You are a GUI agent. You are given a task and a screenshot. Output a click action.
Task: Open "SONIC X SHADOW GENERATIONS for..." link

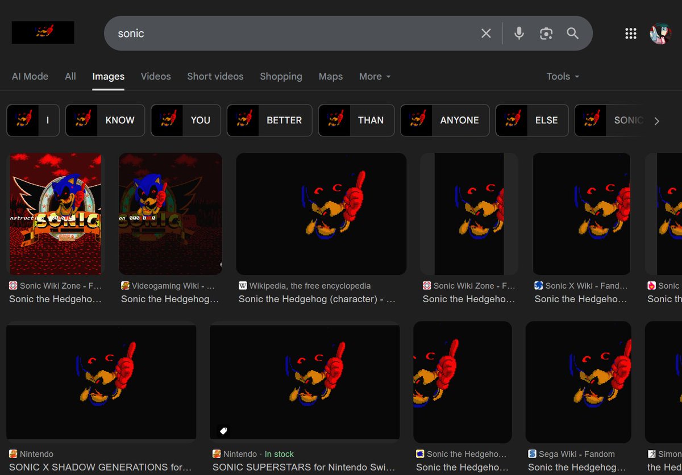point(100,467)
